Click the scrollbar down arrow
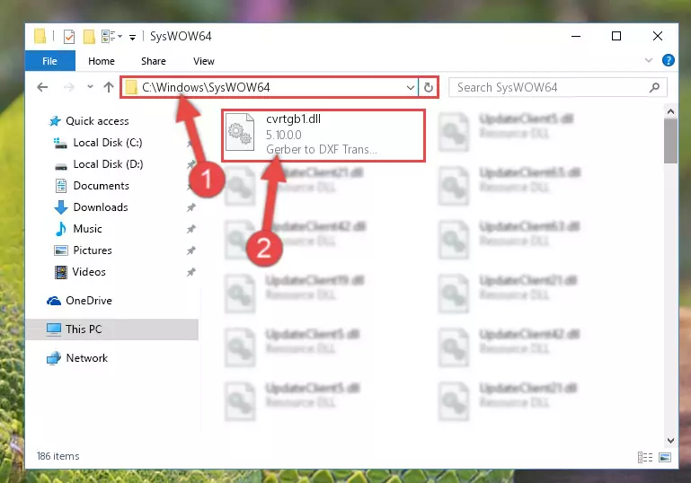This screenshot has height=483, width=691. (670, 440)
